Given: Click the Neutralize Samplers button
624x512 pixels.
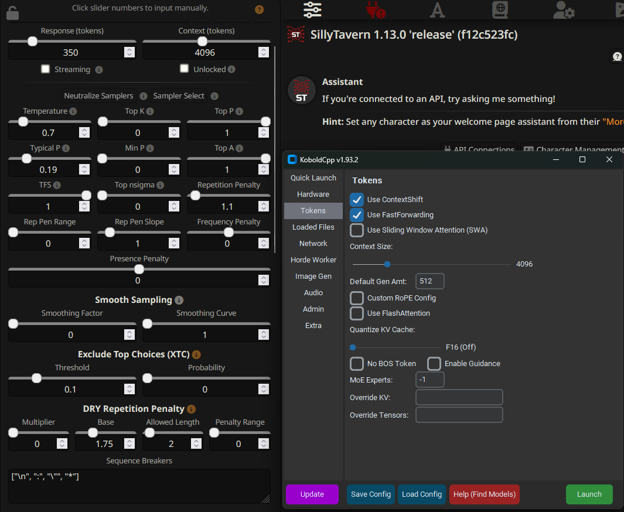Looking at the screenshot, I should pyautogui.click(x=98, y=96).
